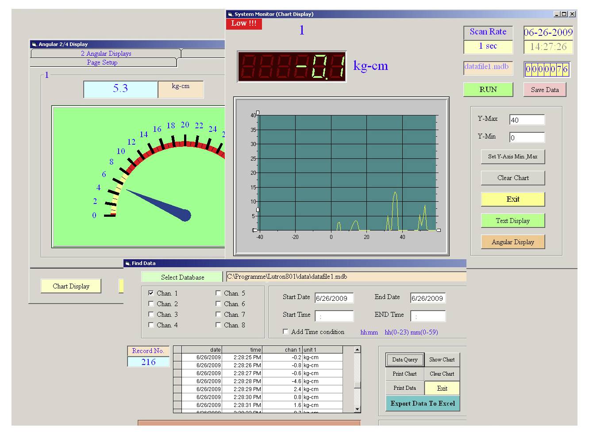Click the Select Database button
This screenshot has height=434, width=589.
[182, 277]
